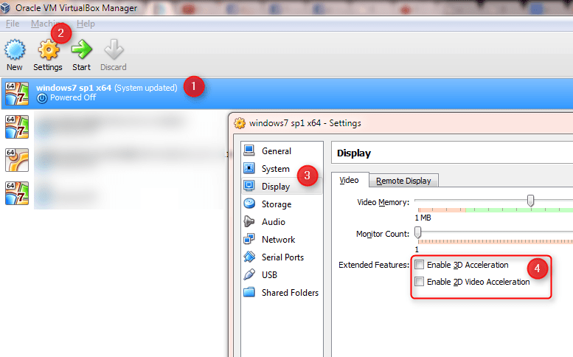The height and width of the screenshot is (357, 573).
Task: Click the Powered Off status text
Action: (x=73, y=97)
